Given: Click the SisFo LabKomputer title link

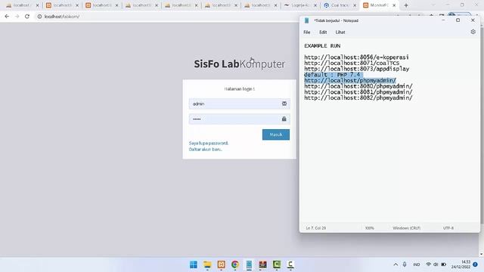Looking at the screenshot, I should [x=239, y=63].
